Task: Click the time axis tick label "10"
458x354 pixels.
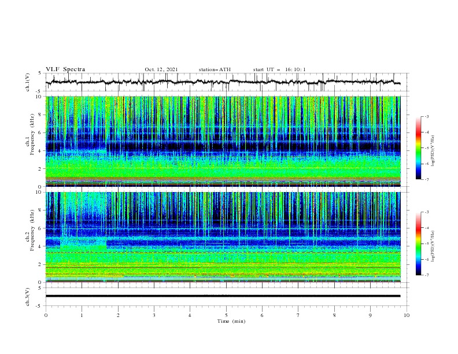Action: [x=407, y=315]
